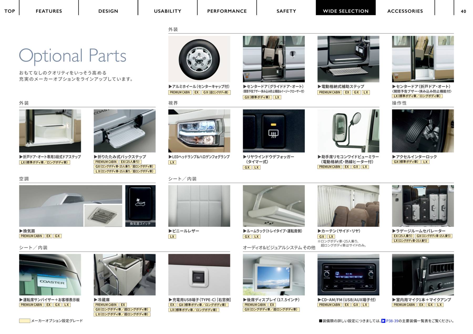Select the luggage room separator photo

[423, 206]
